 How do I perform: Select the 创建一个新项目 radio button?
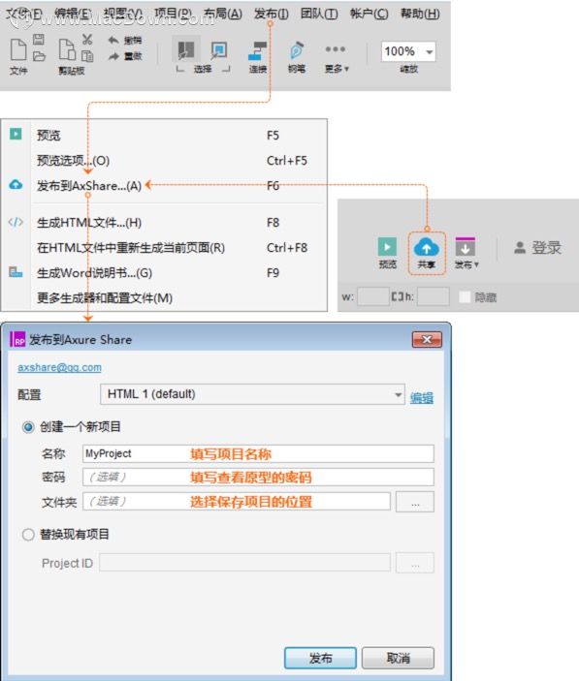pyautogui.click(x=28, y=427)
